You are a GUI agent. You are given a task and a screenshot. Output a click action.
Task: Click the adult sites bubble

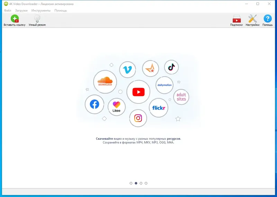(x=181, y=97)
